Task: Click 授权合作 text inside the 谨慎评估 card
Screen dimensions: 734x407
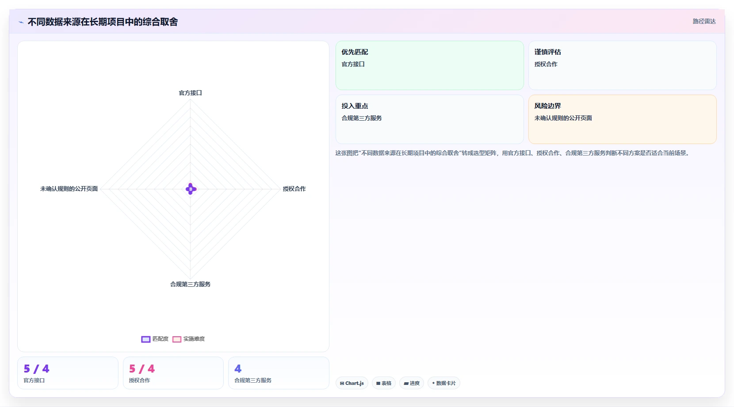Action: [546, 64]
